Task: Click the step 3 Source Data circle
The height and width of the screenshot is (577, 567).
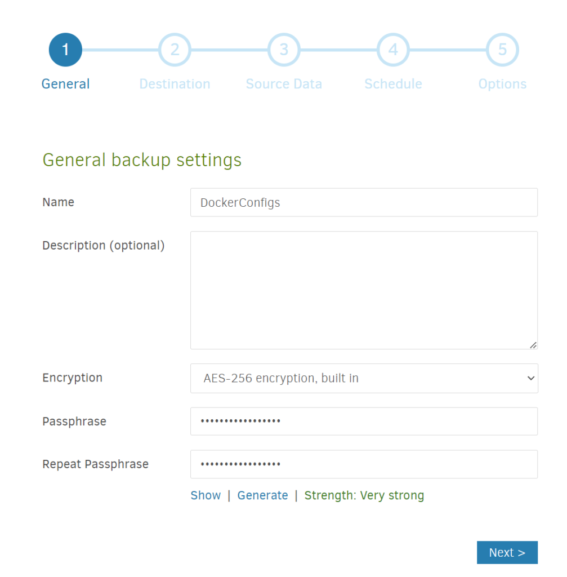Action: coord(284,50)
